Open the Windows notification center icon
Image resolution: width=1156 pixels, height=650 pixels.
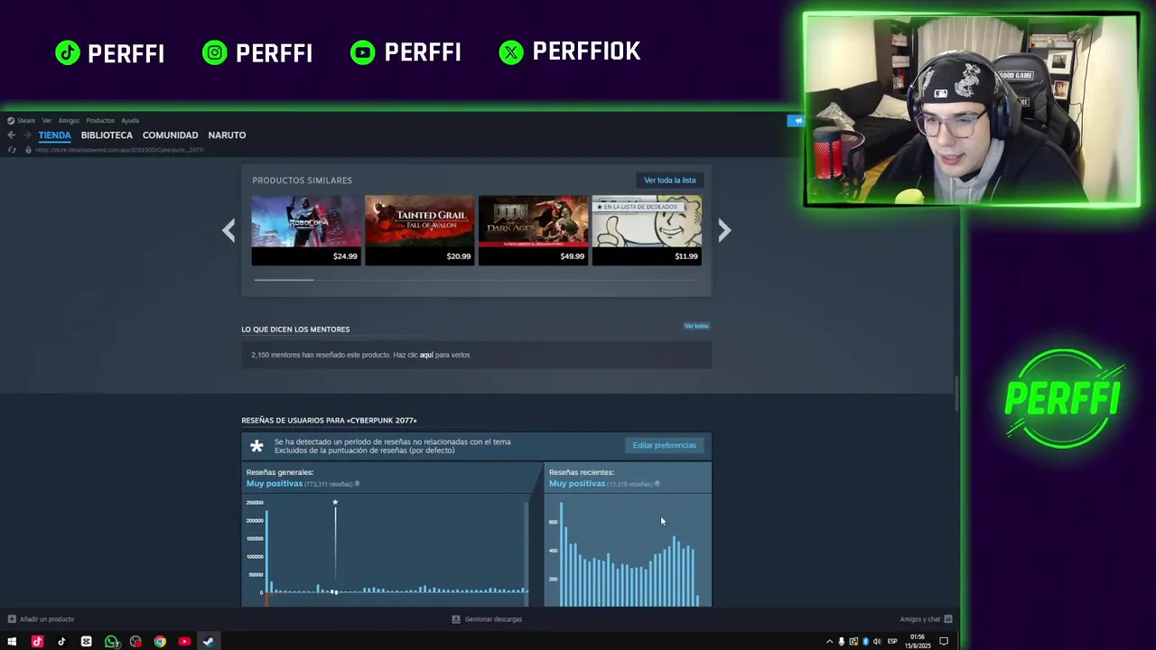[x=944, y=642]
